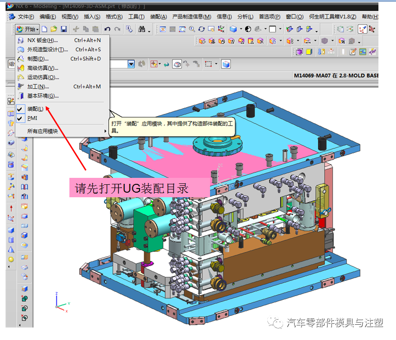Click the pan hand icon
Image resolution: width=396 pixels, height=340 pixels.
pos(211,29)
